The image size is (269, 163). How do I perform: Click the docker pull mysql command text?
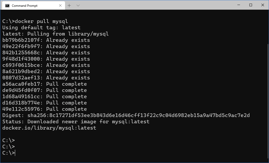pyautogui.click(x=41, y=21)
